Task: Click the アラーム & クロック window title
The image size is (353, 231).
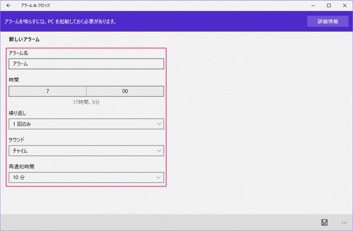Action: click(x=35, y=5)
